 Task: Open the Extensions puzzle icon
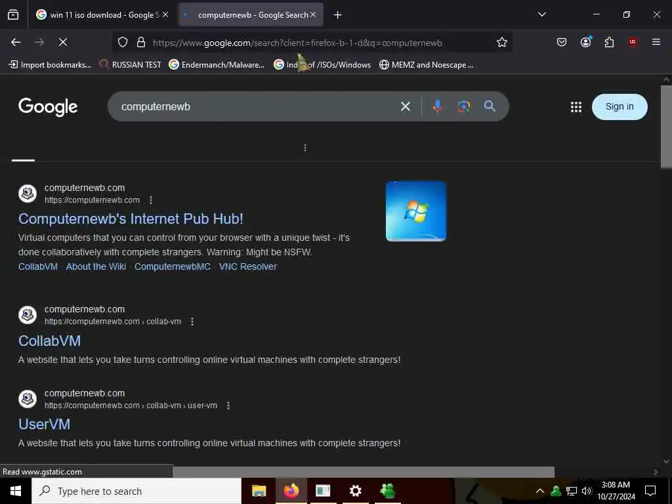click(x=609, y=42)
